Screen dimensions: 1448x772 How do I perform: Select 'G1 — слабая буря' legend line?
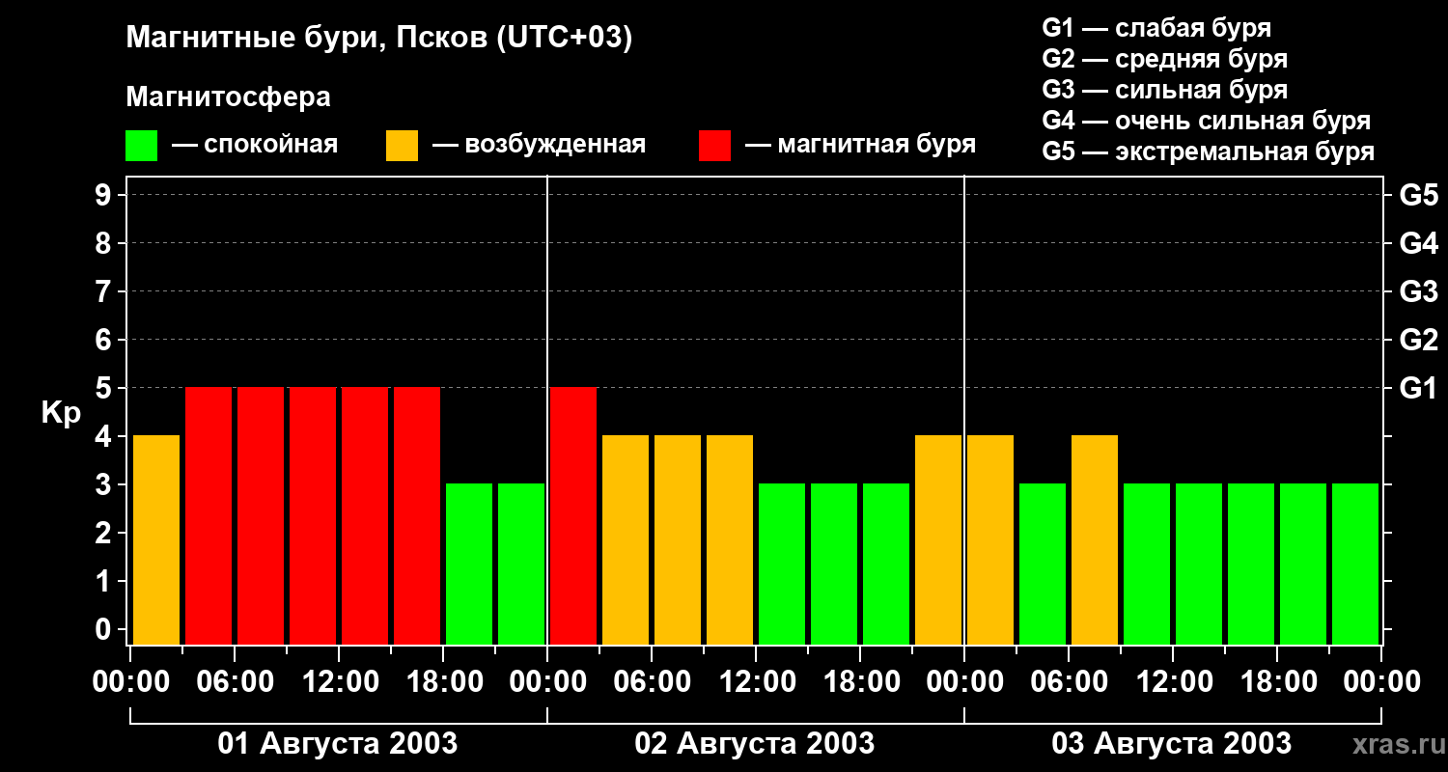coord(1156,28)
